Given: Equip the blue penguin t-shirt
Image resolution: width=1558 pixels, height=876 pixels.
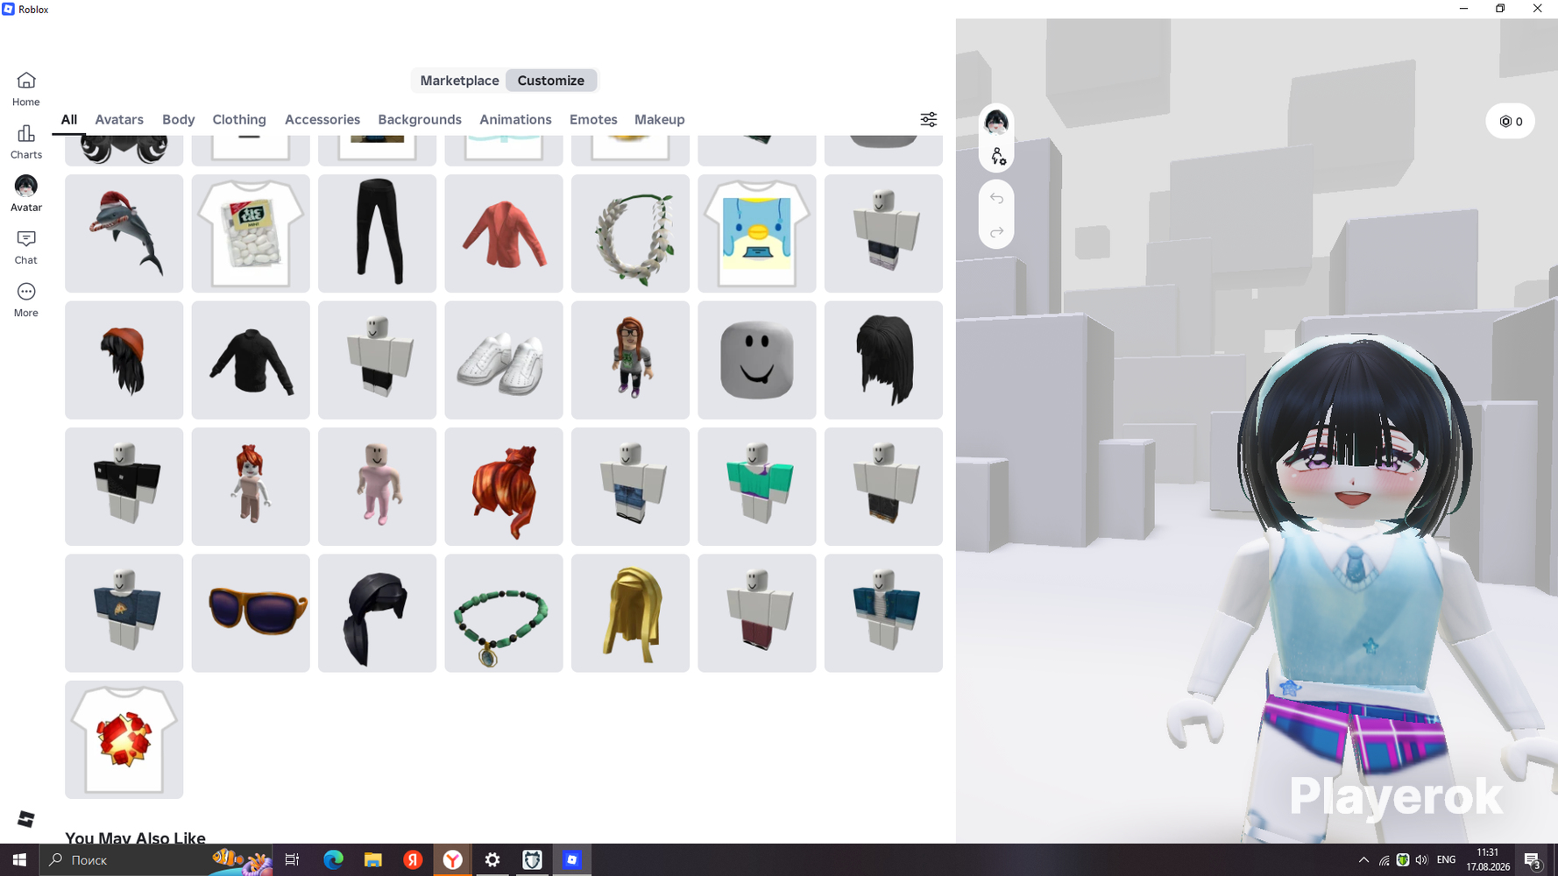Looking at the screenshot, I should pos(757,233).
